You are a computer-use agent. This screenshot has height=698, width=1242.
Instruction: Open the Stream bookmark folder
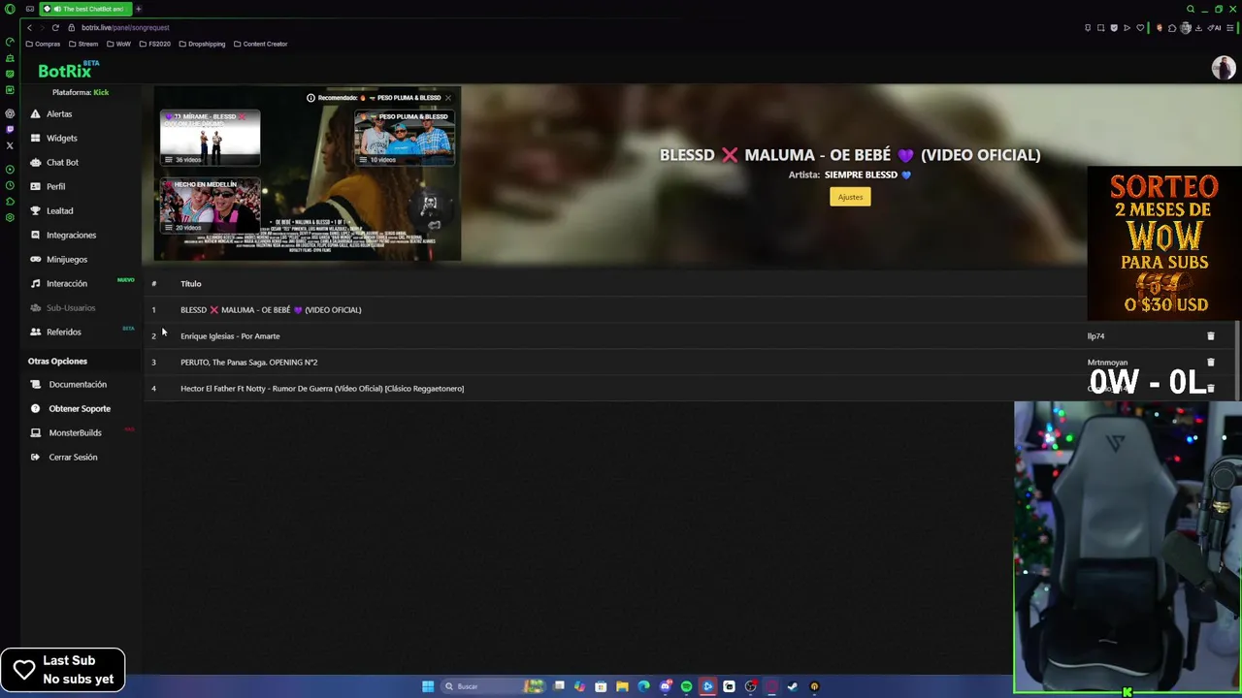tap(83, 44)
